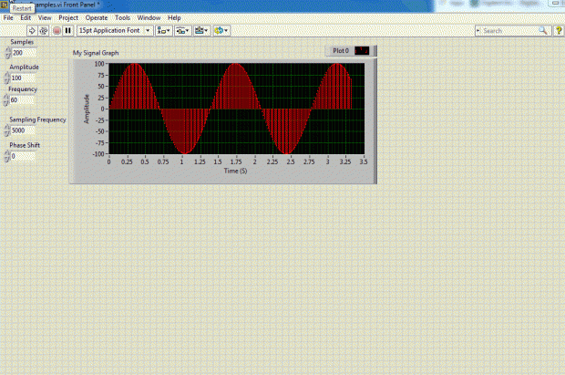565x375 pixels.
Task: Click the Amplitude increment/decrement stepper
Action: pyautogui.click(x=6, y=78)
